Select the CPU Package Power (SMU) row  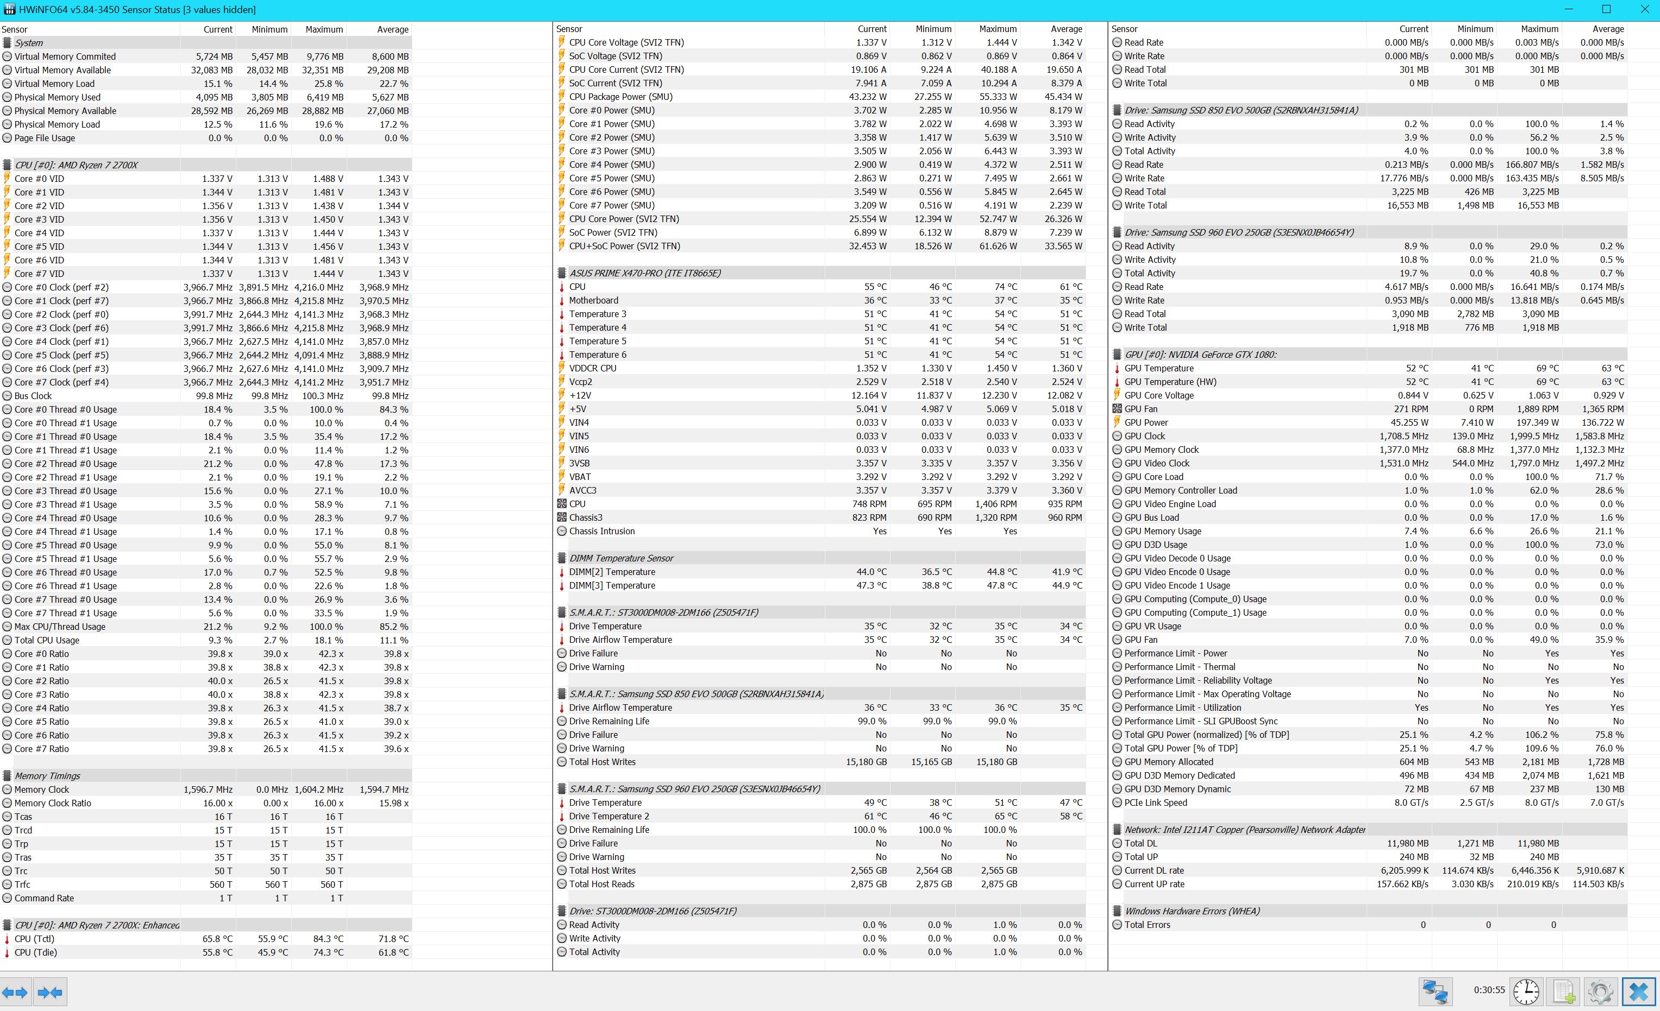[x=621, y=97]
